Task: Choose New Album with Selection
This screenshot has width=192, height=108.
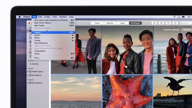Action: coord(53,20)
